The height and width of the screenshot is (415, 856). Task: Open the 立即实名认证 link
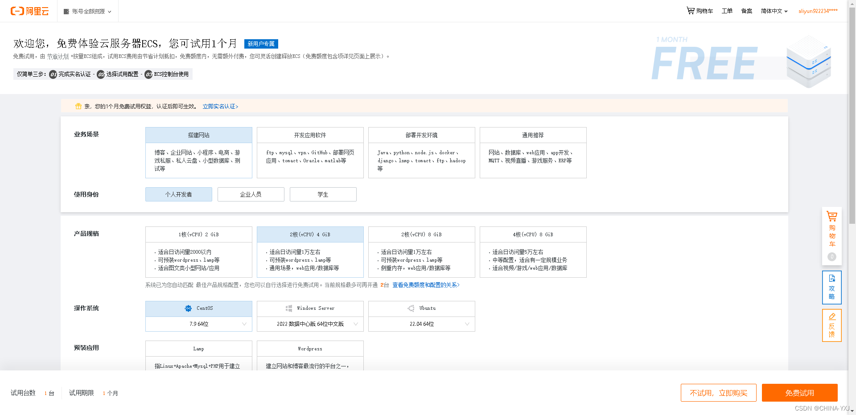(221, 107)
